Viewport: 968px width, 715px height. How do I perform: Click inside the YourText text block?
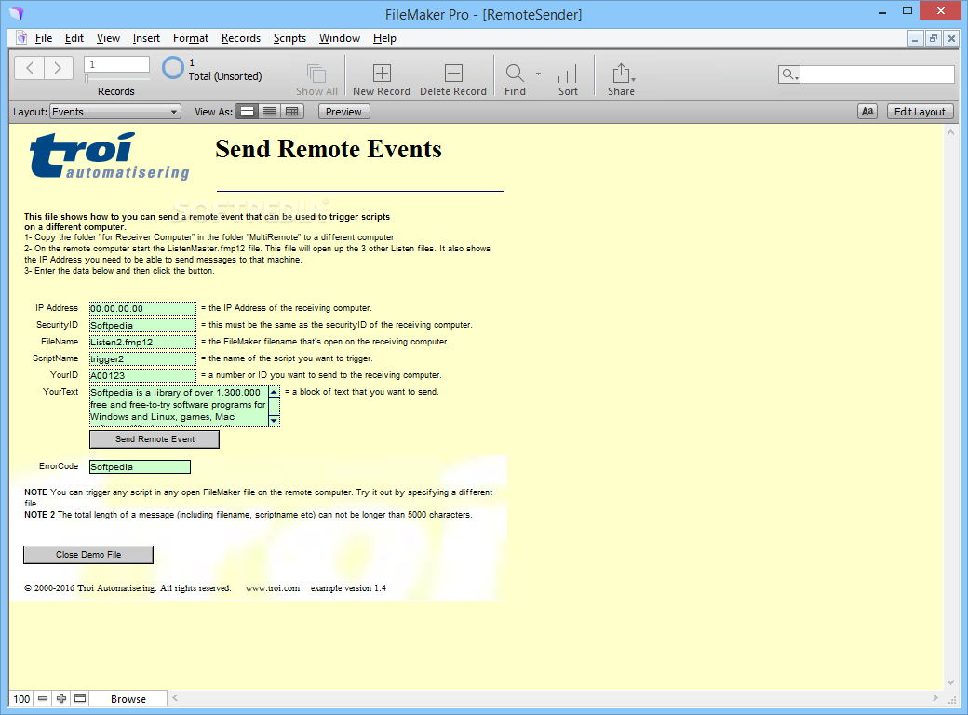[x=179, y=406]
